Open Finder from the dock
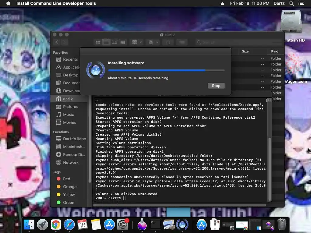The image size is (311, 233). pyautogui.click(x=29, y=225)
